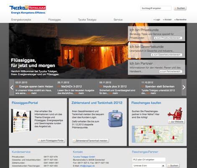
Task: Select the date 02.01.2013
Action: pyautogui.click(x=21, y=82)
